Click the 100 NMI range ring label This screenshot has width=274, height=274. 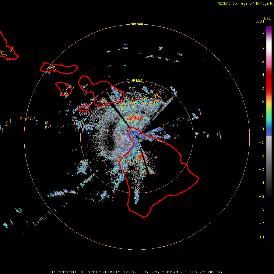pyautogui.click(x=137, y=24)
